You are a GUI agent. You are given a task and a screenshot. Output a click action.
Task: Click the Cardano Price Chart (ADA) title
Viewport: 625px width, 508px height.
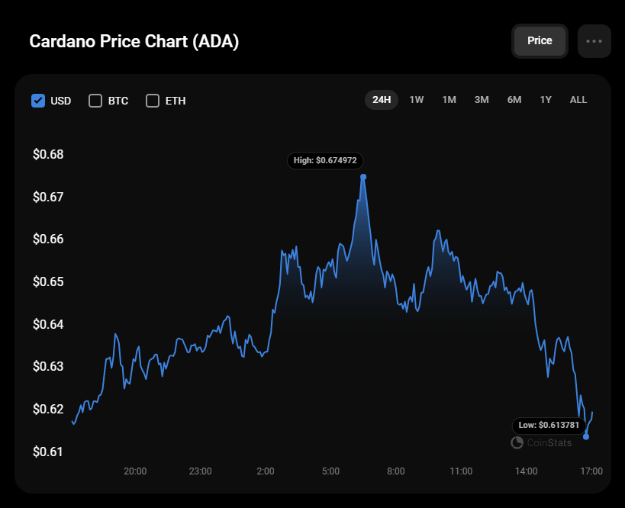(134, 41)
